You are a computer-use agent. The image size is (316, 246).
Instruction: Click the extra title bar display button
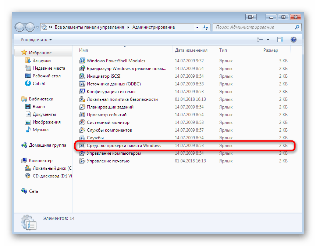pos(251,17)
